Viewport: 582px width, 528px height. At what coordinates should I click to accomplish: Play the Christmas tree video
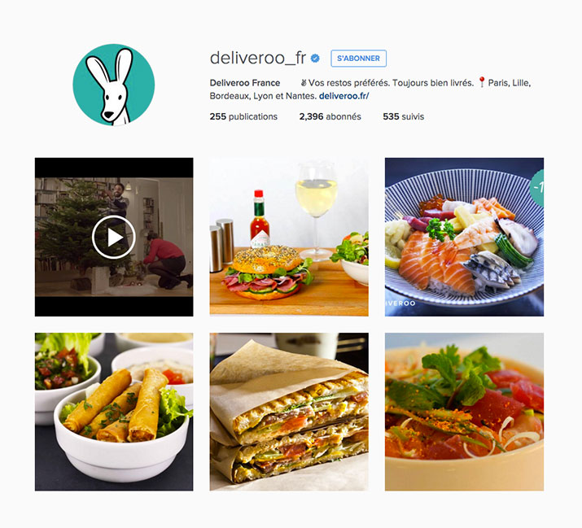pyautogui.click(x=114, y=237)
